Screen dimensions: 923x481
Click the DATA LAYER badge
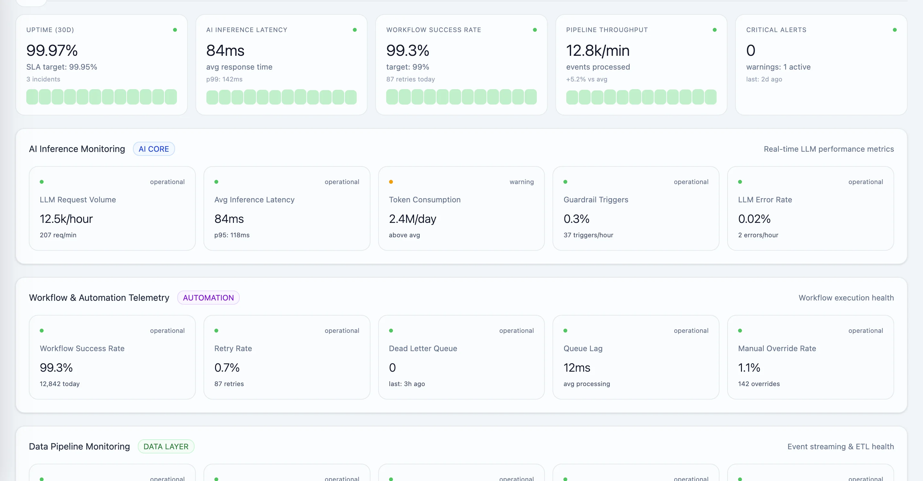tap(166, 446)
